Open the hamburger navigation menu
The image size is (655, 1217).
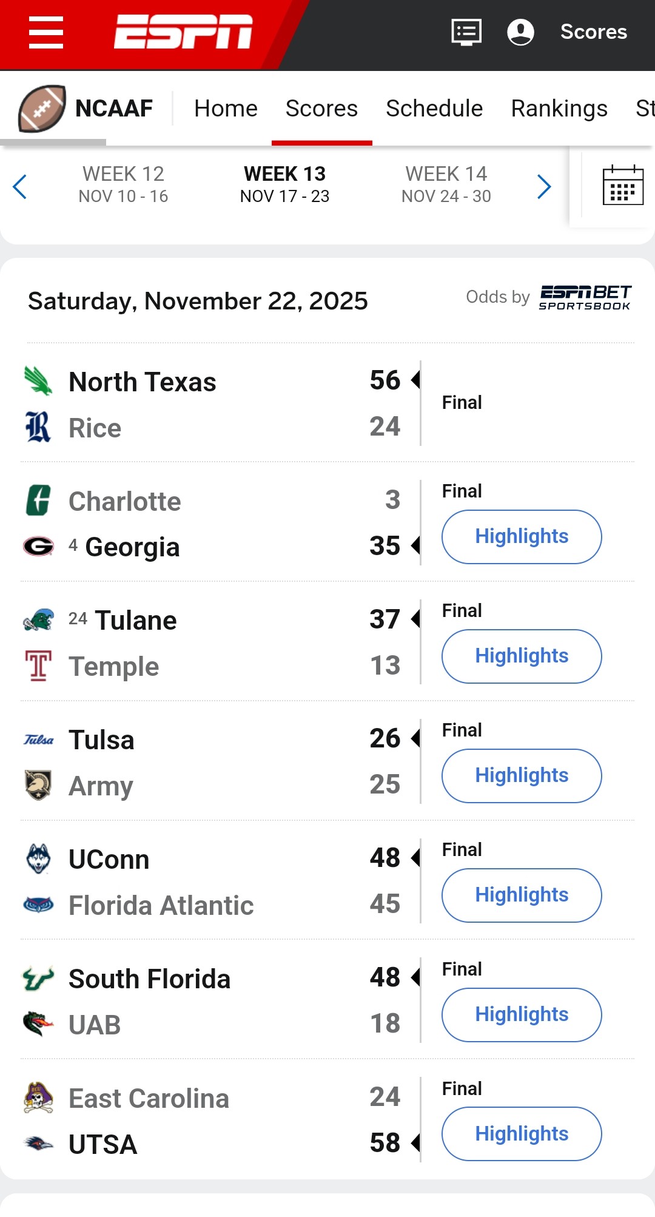46,33
